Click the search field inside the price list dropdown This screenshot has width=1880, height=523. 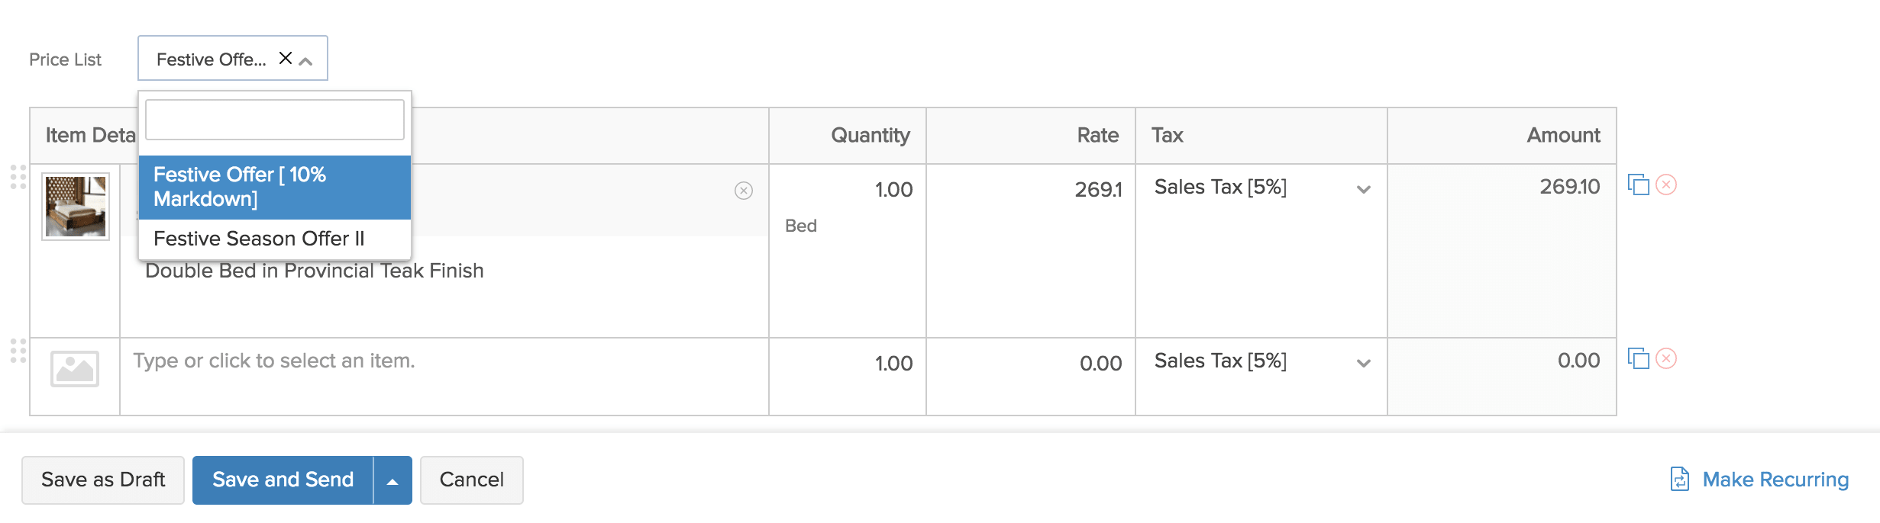(273, 119)
